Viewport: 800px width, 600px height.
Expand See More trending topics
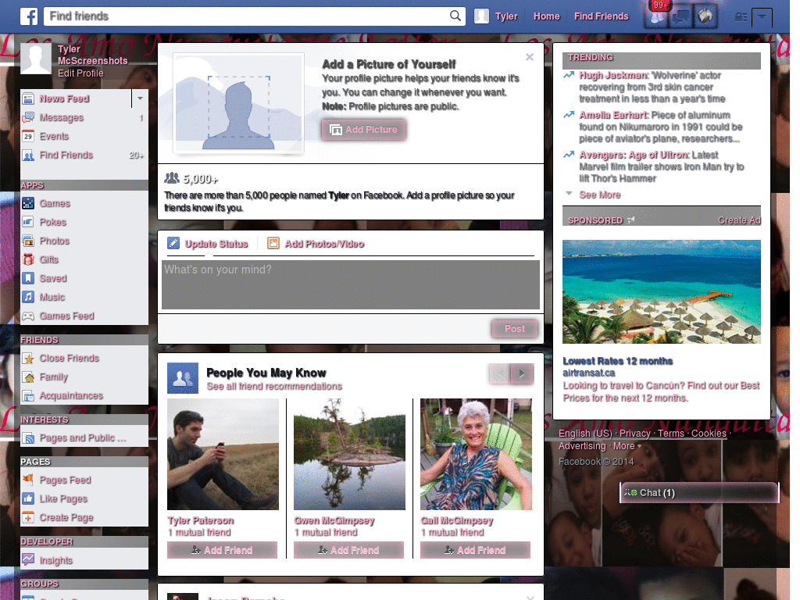tap(599, 195)
